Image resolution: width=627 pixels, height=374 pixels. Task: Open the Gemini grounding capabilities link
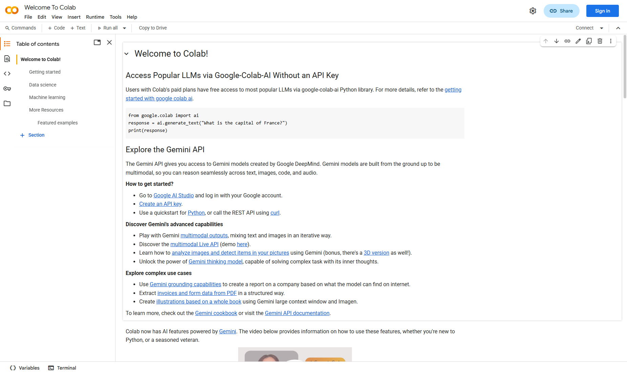point(185,284)
